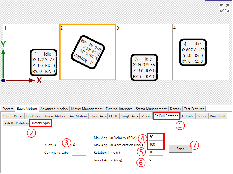Click the fullscreen expand icon
Viewport: 233px width, 174px height.
point(224,8)
